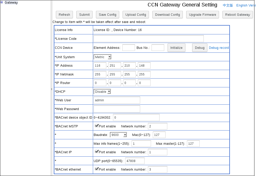Click Max info frames field

pos(141,143)
